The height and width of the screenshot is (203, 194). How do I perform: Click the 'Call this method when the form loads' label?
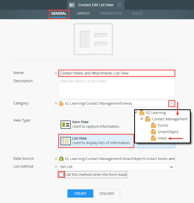coord(96,175)
